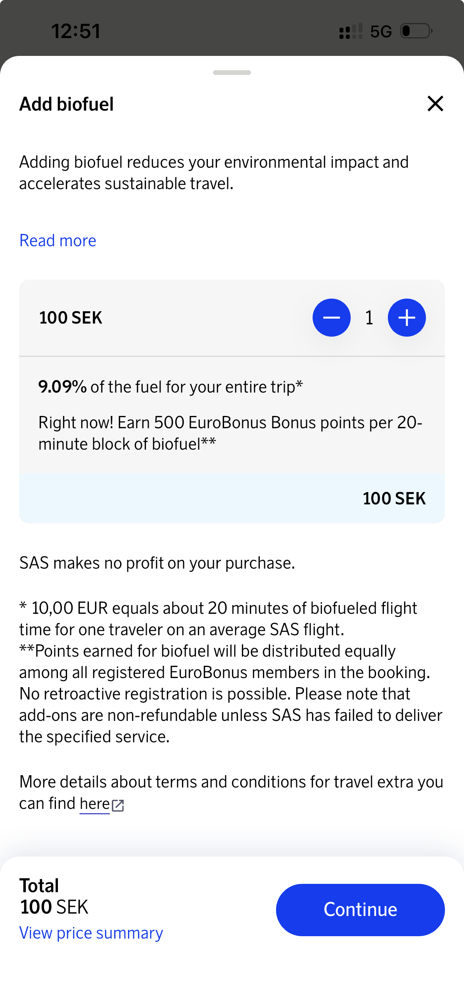Tap the 12:51 clock in status bar
Image resolution: width=464 pixels, height=1004 pixels.
tap(76, 31)
